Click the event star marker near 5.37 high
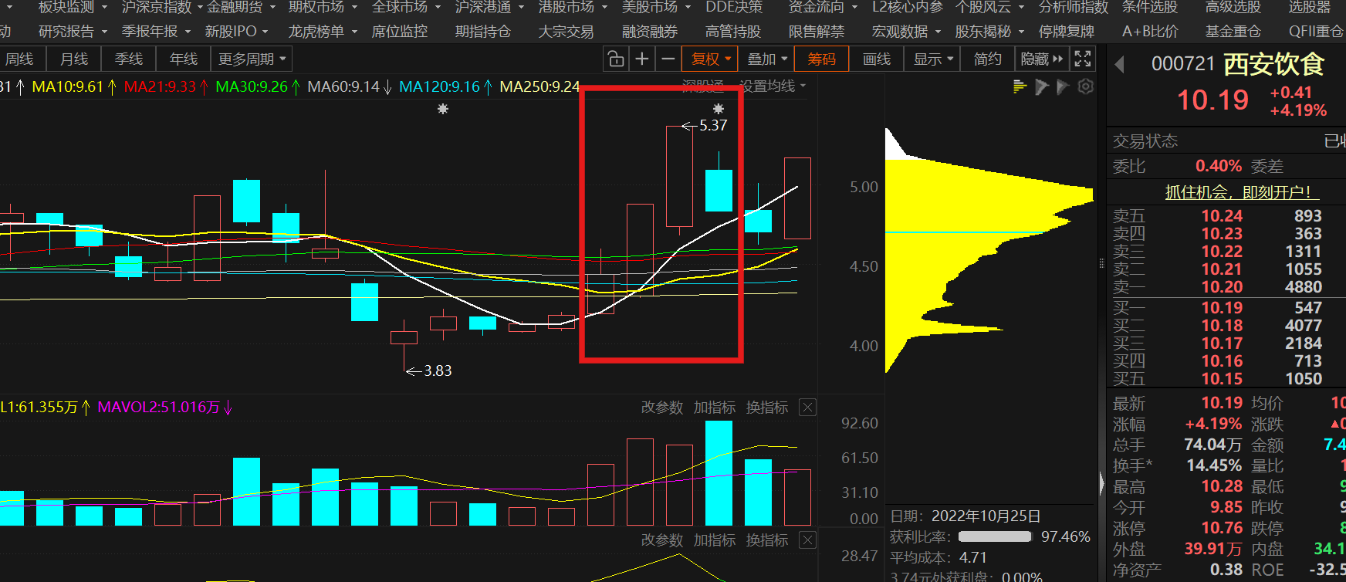The image size is (1346, 582). 718,109
